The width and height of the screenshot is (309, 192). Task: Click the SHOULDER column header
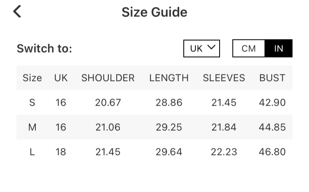click(108, 78)
